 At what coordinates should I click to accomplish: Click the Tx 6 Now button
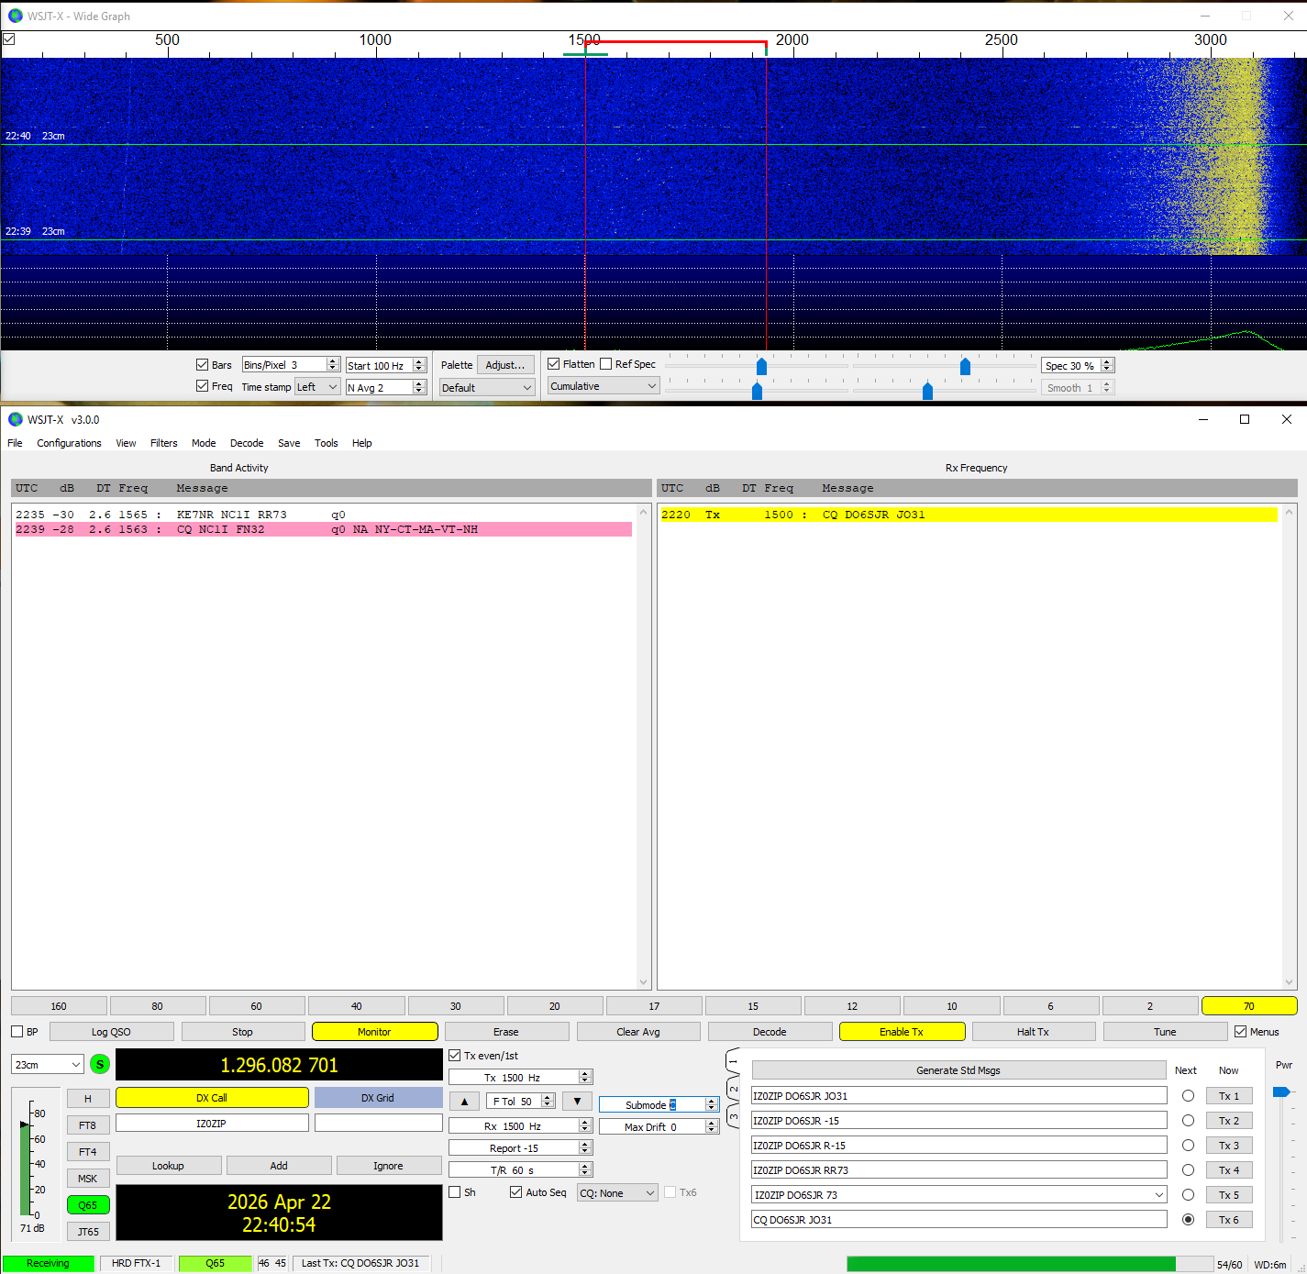tap(1229, 1220)
